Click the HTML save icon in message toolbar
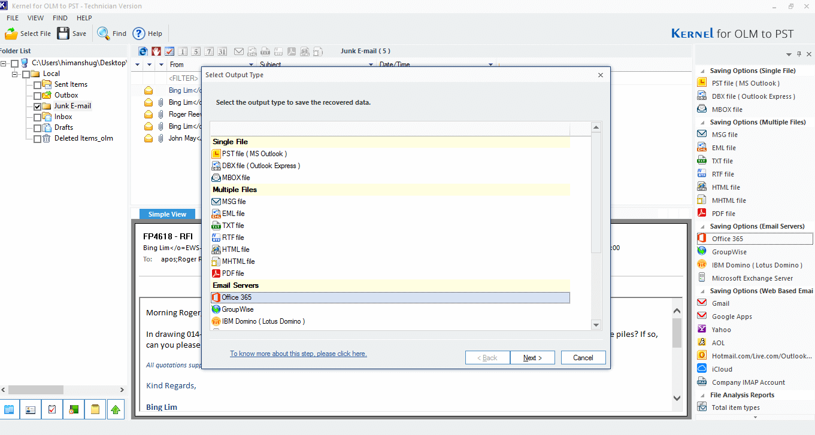This screenshot has height=435, width=815. click(305, 51)
